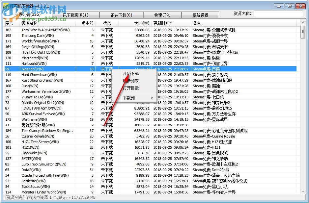Select Monster Hunter World(WIN) row

point(150,192)
